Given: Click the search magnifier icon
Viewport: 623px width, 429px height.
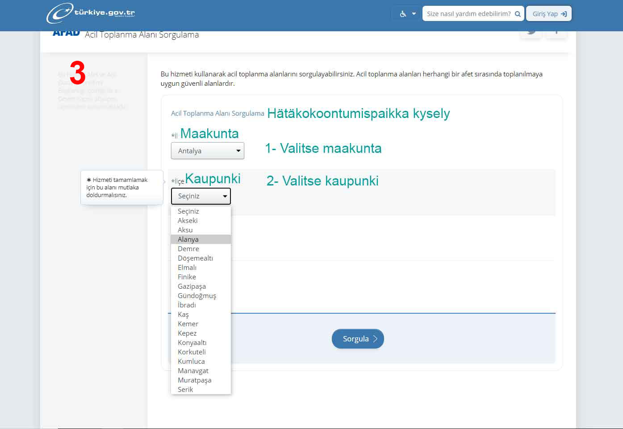Looking at the screenshot, I should [x=518, y=14].
